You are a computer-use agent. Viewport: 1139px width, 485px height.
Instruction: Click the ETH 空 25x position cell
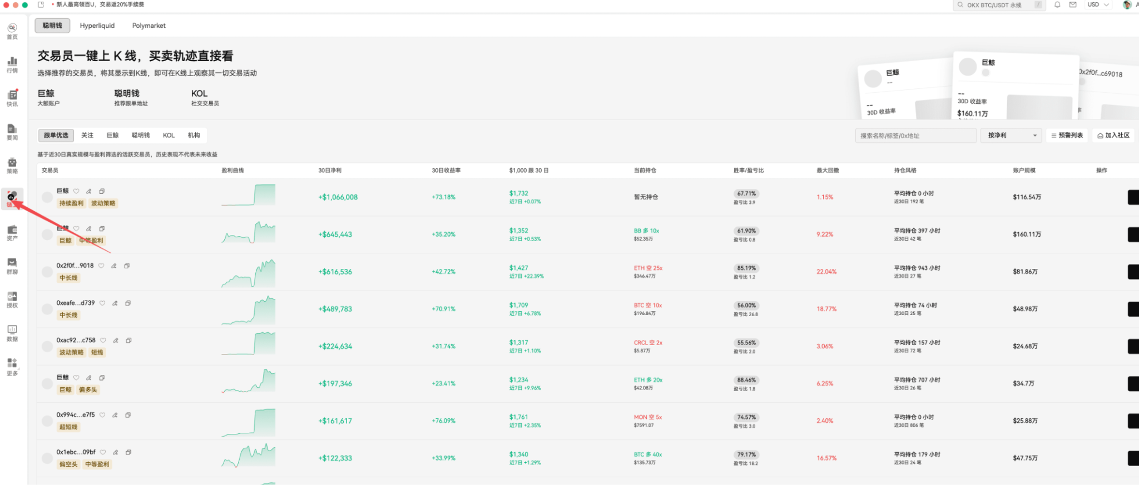648,272
